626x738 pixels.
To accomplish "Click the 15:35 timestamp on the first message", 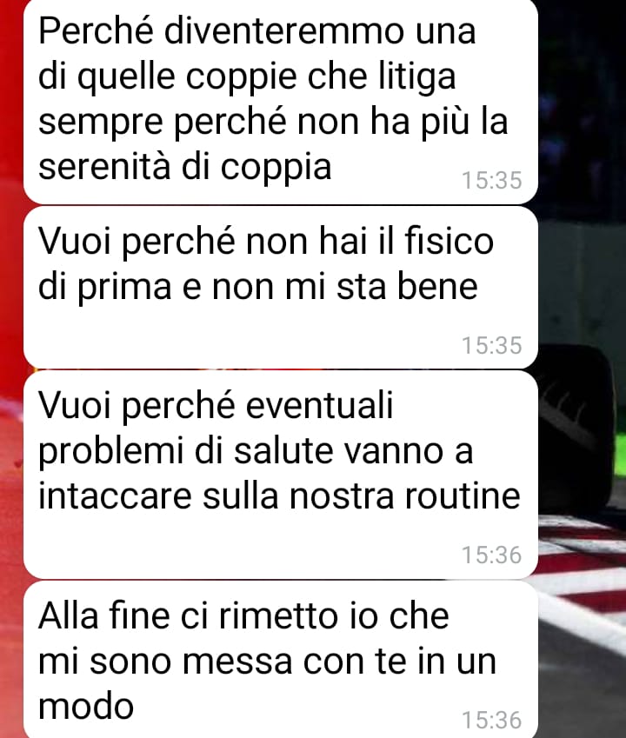I will pyautogui.click(x=491, y=180).
